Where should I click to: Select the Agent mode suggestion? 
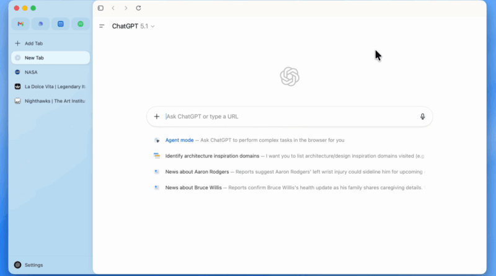click(x=290, y=140)
